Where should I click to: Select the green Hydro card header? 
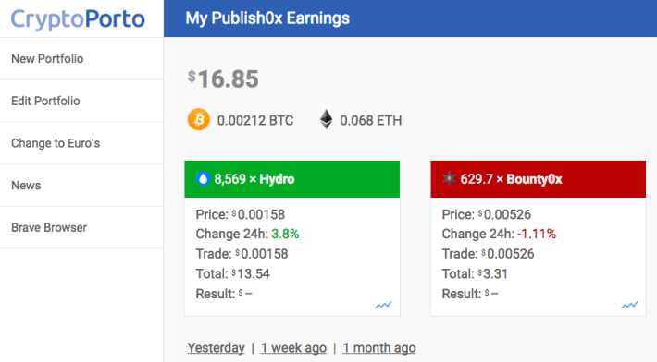[292, 179]
